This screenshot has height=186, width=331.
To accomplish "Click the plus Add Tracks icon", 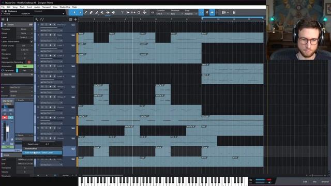I will 76,20.
